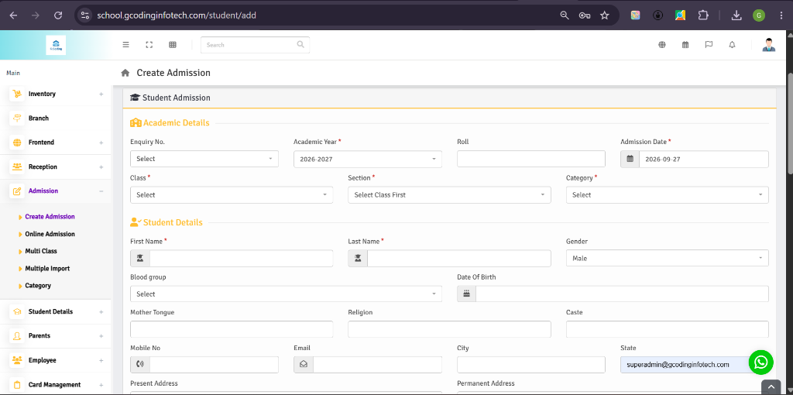Open the Section dropdown
Viewport: 793px width, 395px height.
click(x=450, y=194)
